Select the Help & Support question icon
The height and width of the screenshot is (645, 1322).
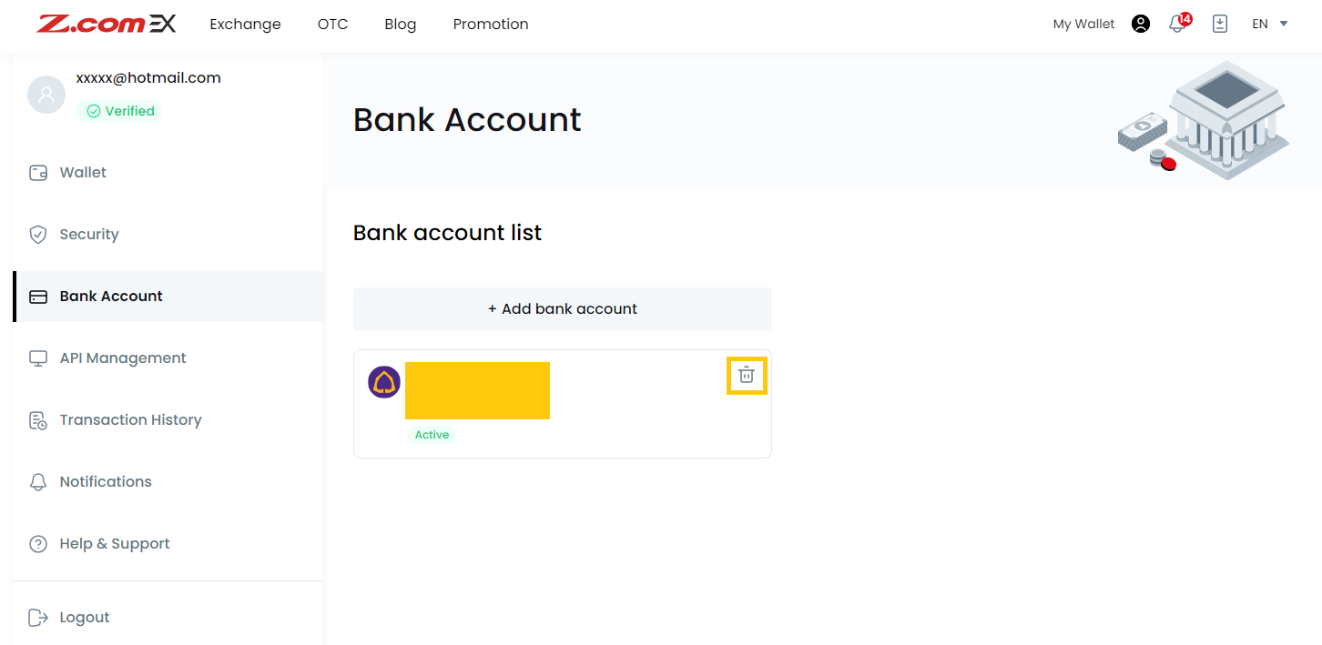[37, 543]
